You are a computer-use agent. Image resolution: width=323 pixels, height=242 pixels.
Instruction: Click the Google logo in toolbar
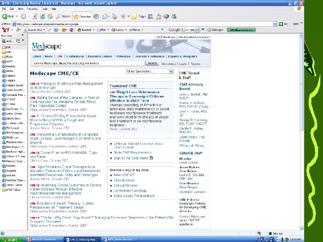pyautogui.click(x=174, y=30)
